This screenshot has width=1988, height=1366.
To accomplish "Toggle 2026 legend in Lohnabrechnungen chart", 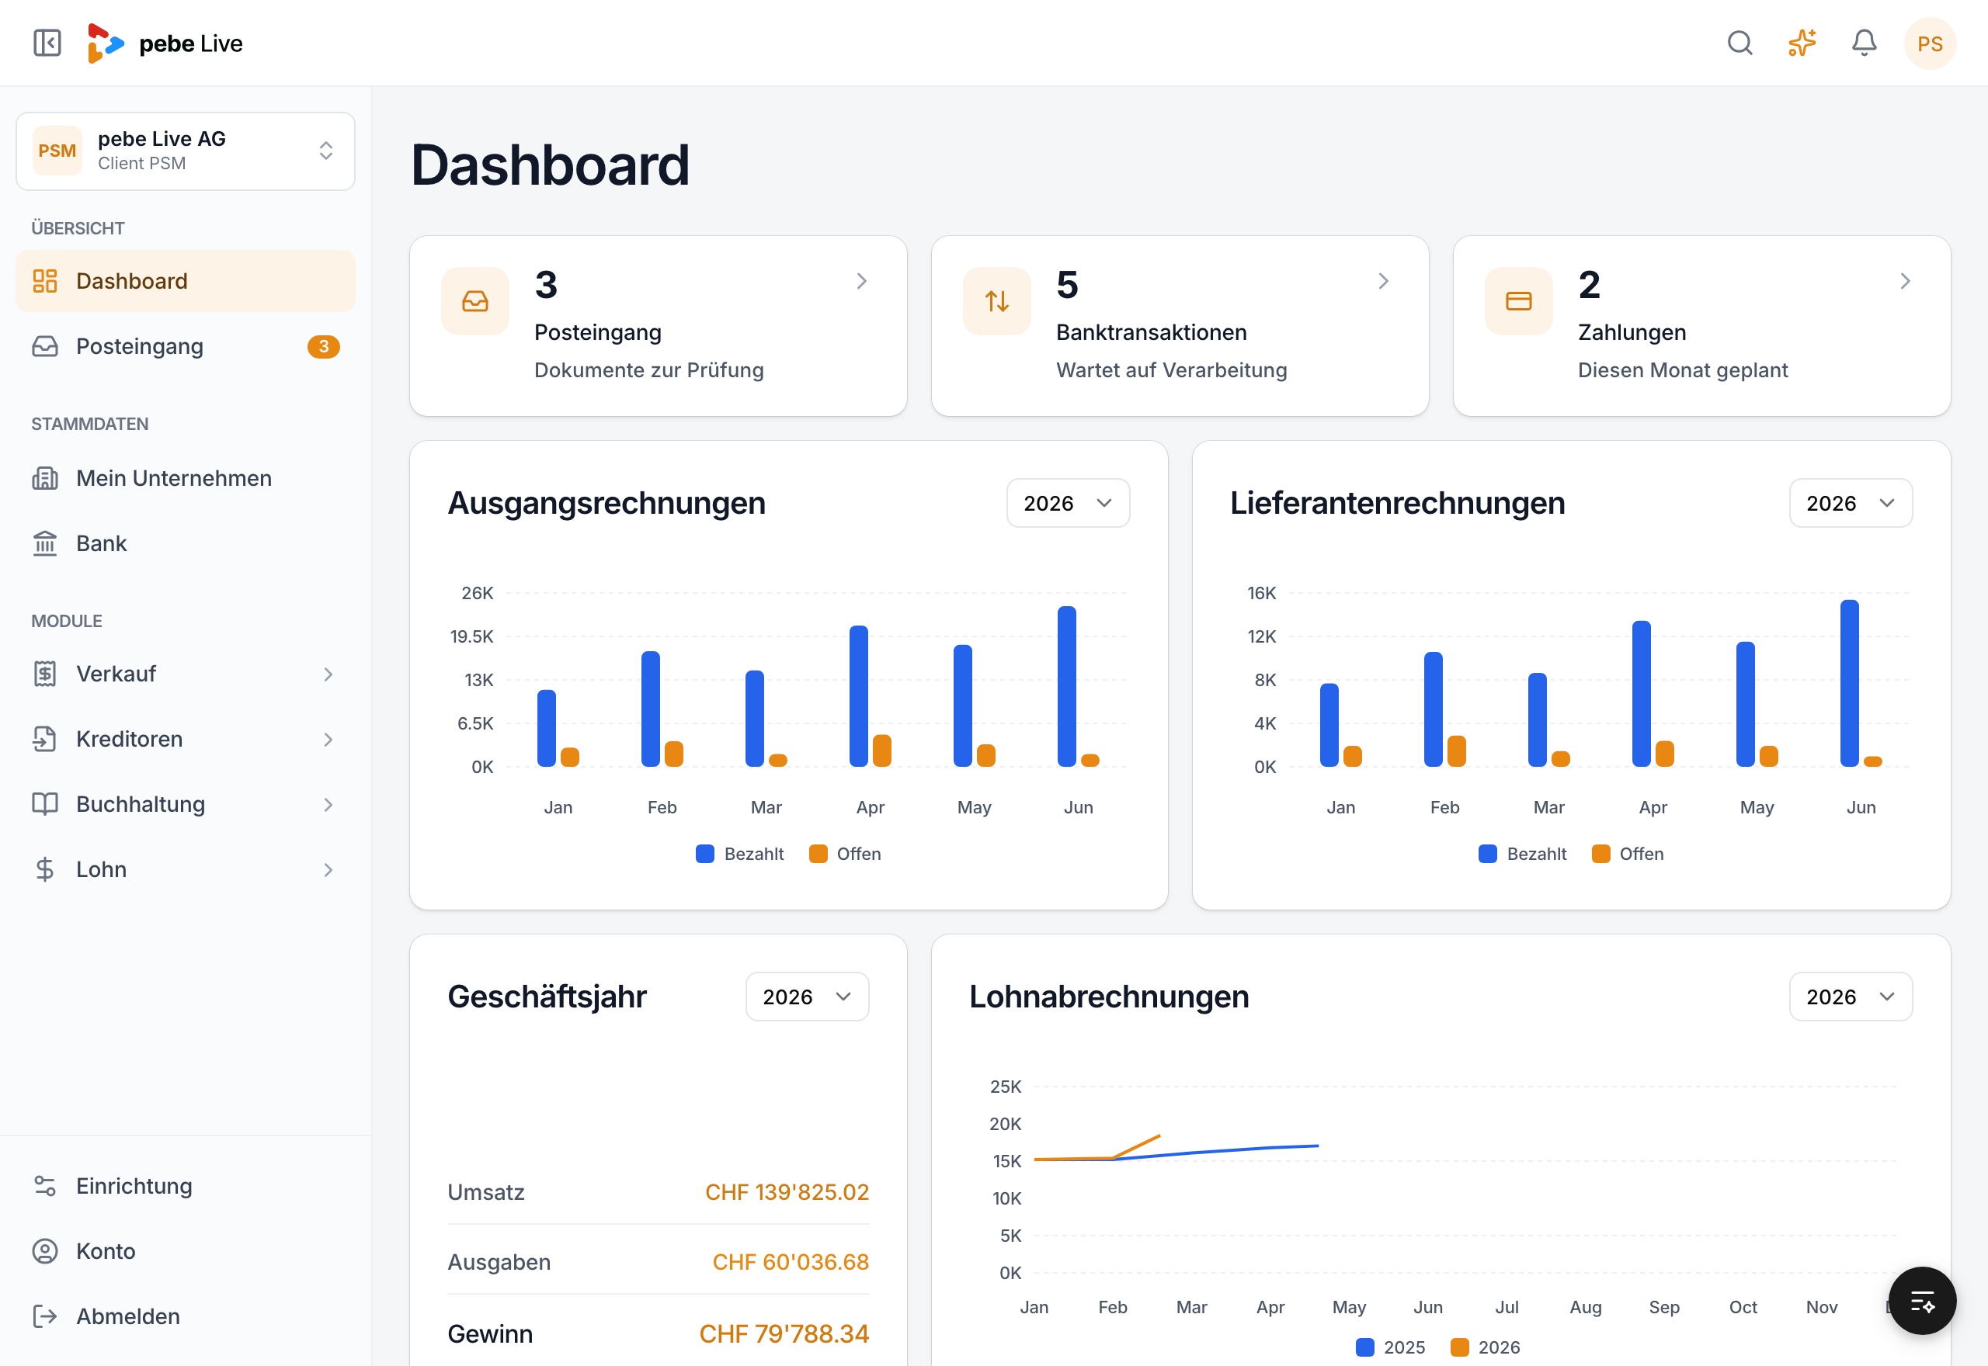I will 1485,1347.
